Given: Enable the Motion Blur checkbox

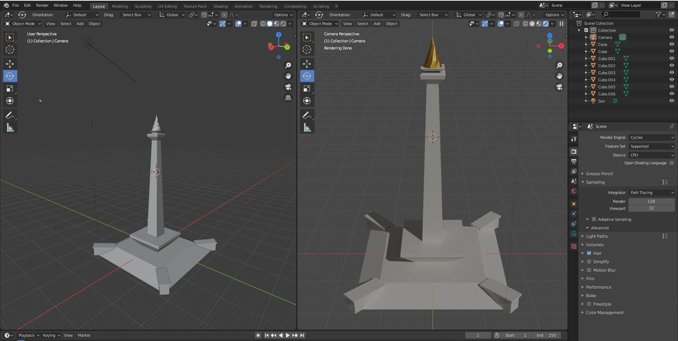Looking at the screenshot, I should pos(589,270).
